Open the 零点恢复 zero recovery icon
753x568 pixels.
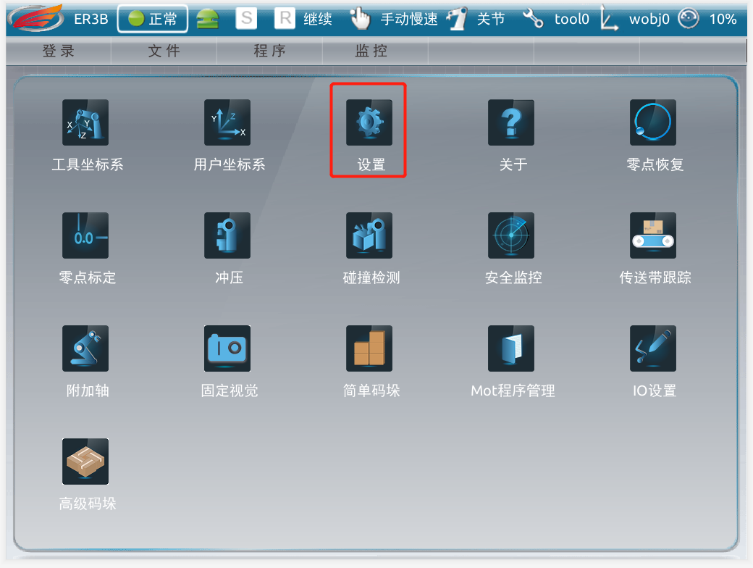[653, 122]
